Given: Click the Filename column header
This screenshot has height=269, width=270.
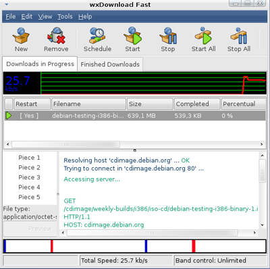Looking at the screenshot, I should [x=88, y=104].
